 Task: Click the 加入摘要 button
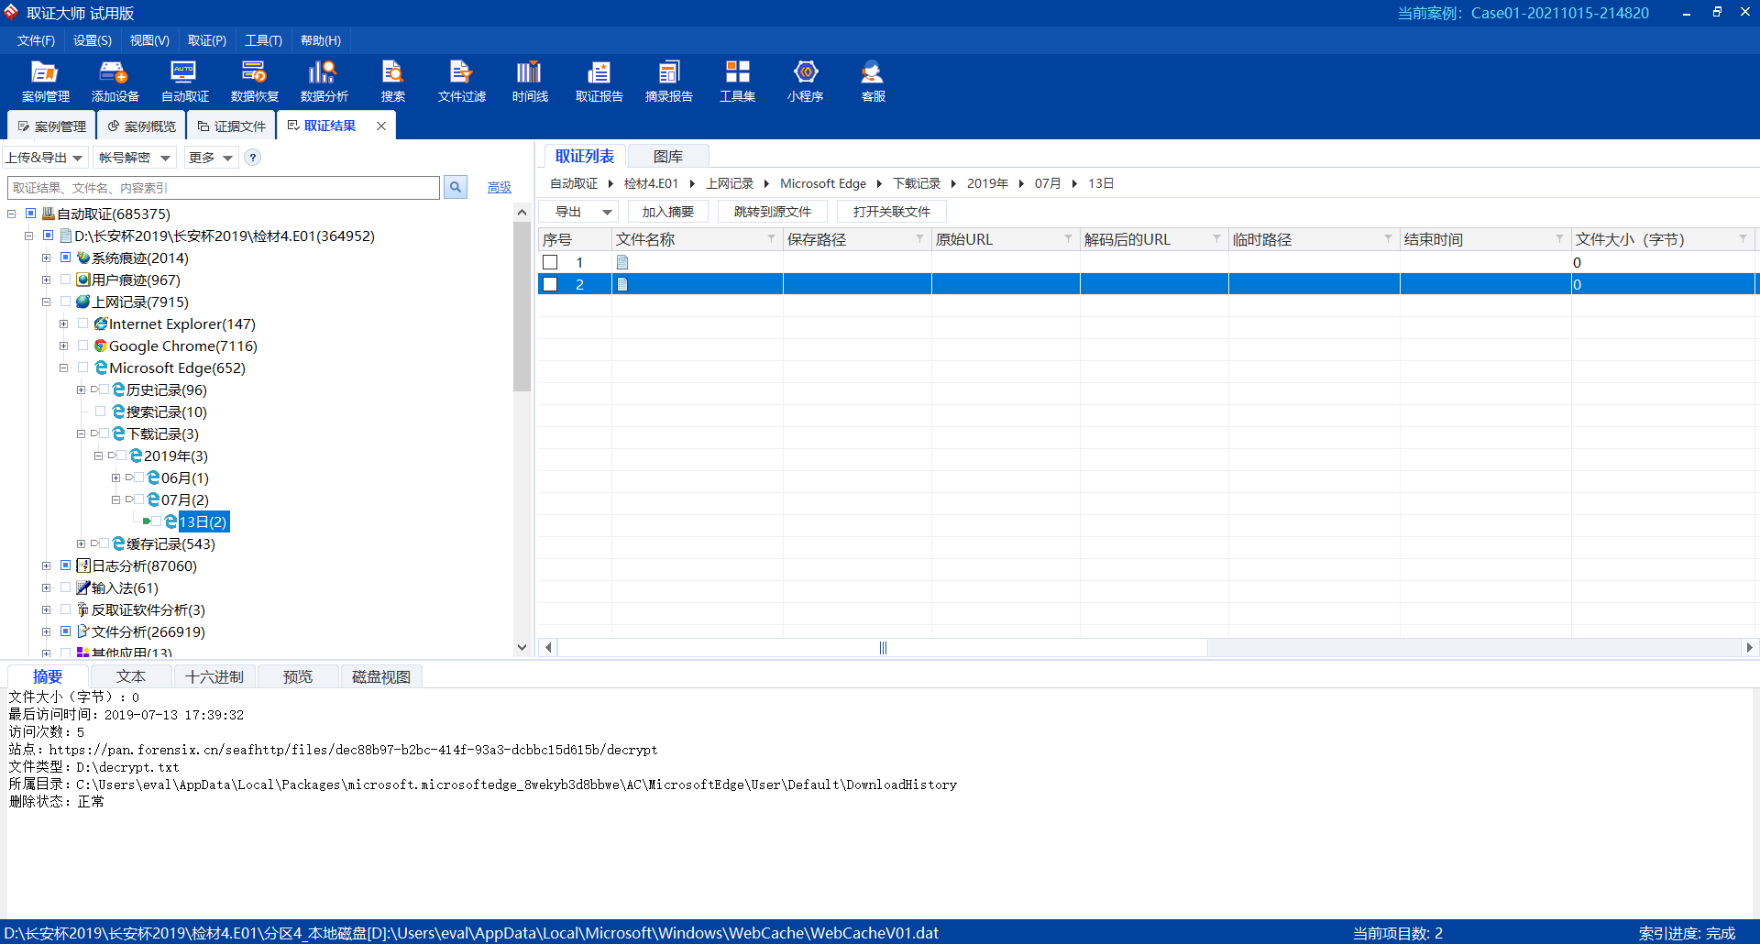pyautogui.click(x=667, y=212)
